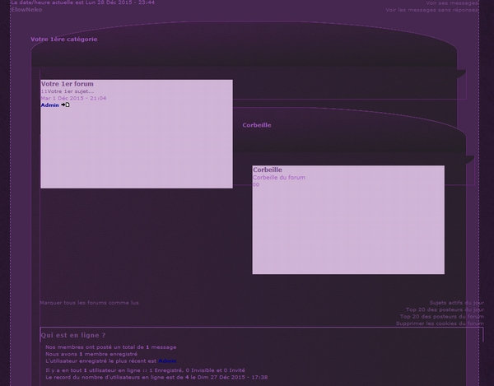
Task: Select the 'Corbeille du forum' description text
Action: click(x=279, y=178)
